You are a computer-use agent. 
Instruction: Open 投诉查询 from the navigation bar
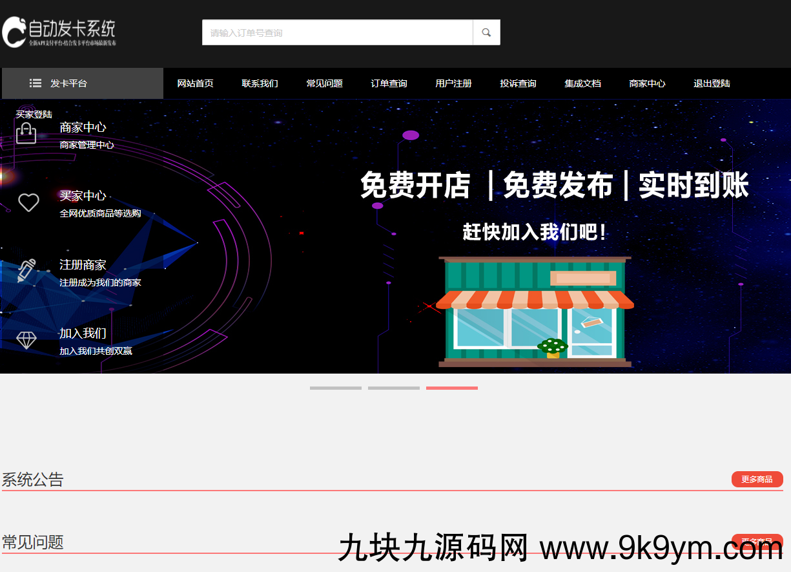[x=518, y=83]
